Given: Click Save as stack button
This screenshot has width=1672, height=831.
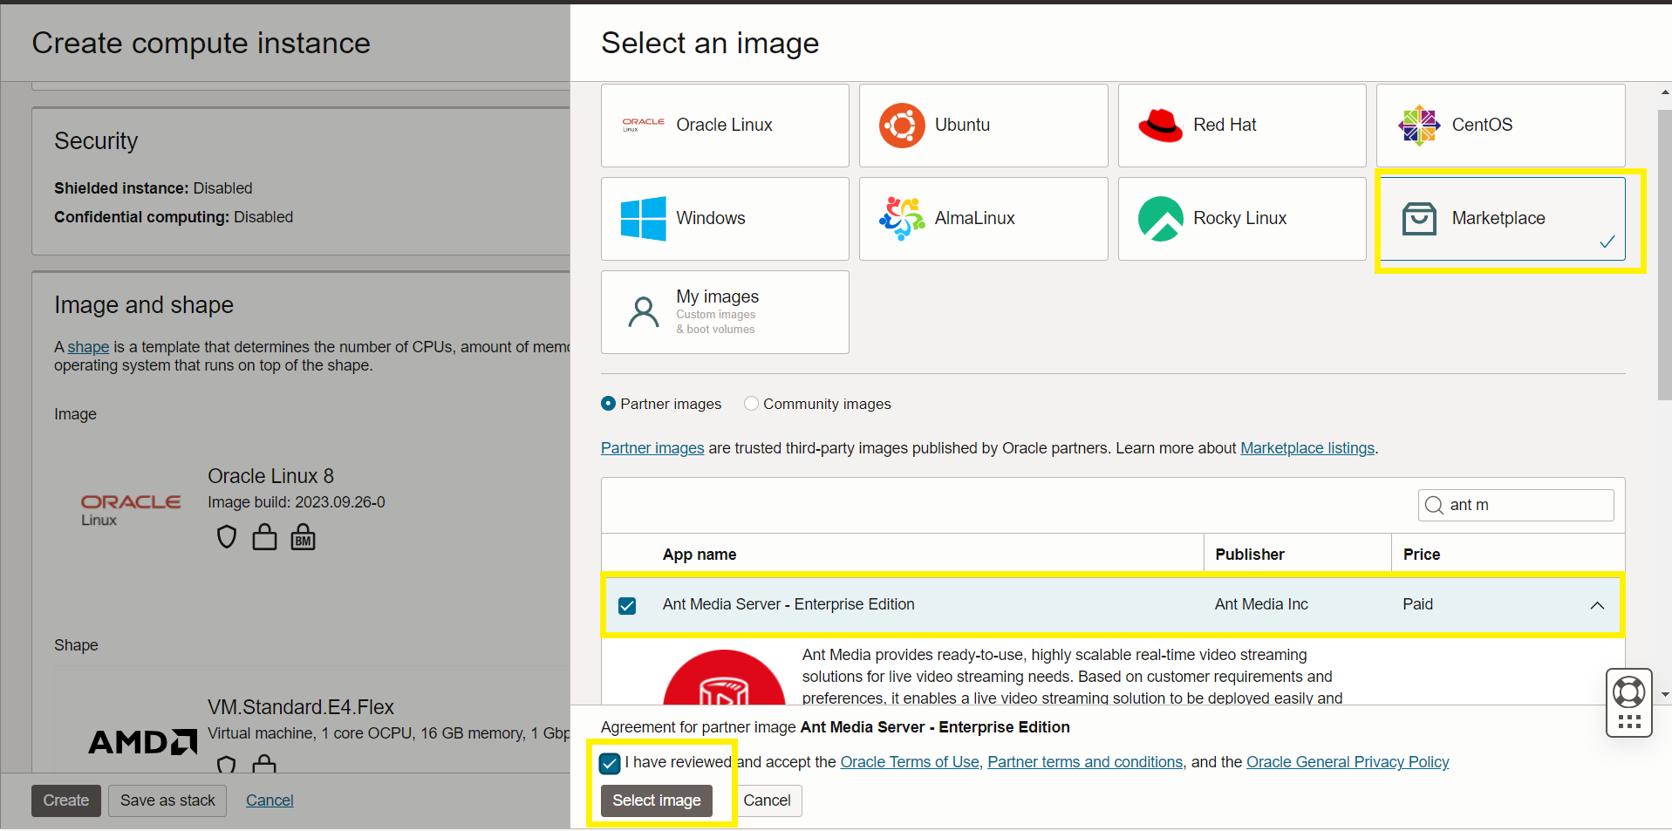Looking at the screenshot, I should 167,800.
